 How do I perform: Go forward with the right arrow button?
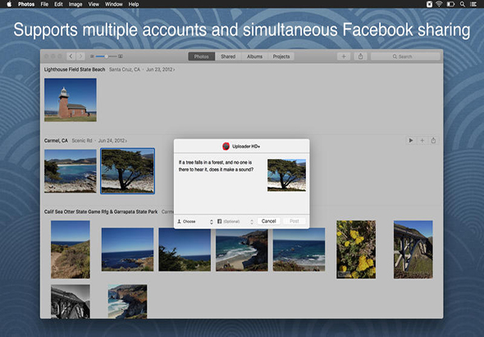tap(80, 56)
